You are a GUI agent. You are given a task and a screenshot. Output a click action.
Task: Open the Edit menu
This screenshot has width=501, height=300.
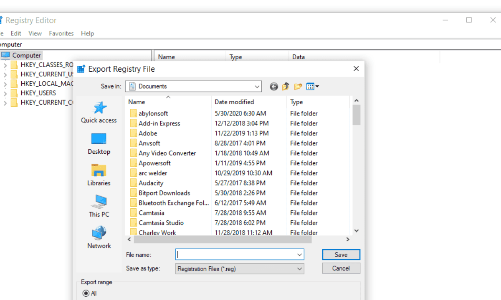(x=16, y=33)
